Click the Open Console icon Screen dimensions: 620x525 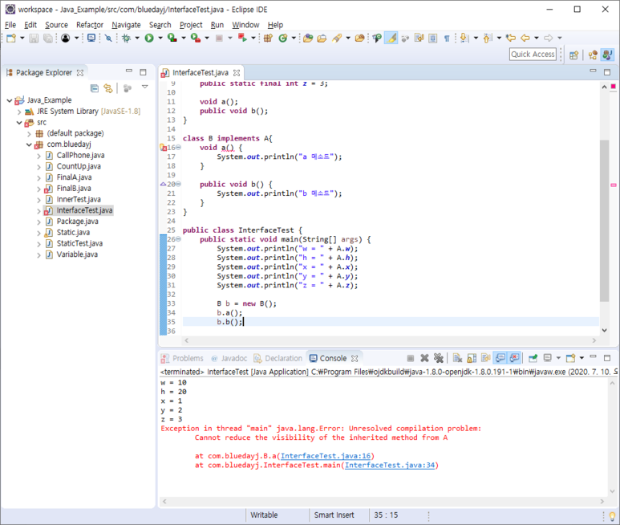(570, 358)
